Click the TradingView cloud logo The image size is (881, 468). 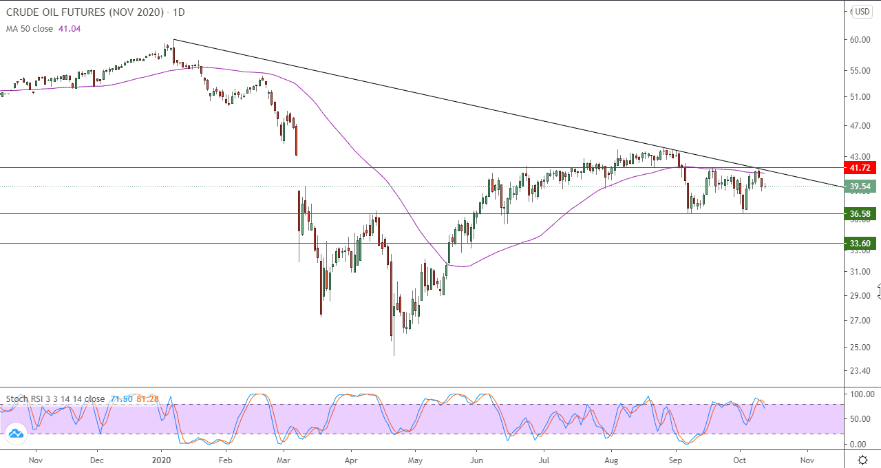click(15, 433)
